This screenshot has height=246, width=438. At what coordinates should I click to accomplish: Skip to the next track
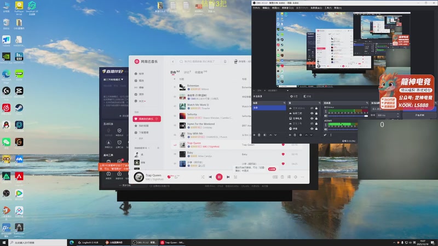pyautogui.click(x=228, y=177)
